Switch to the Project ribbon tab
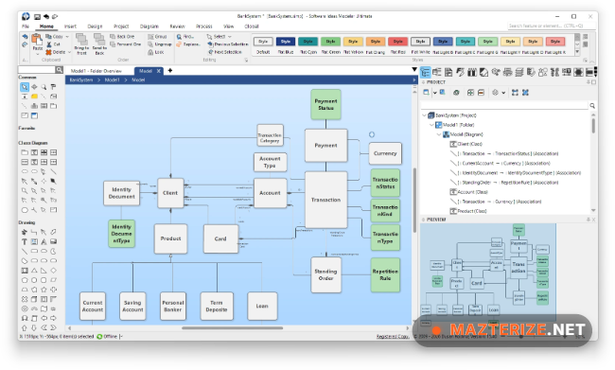Viewport: 615px width, 370px height. pos(121,26)
